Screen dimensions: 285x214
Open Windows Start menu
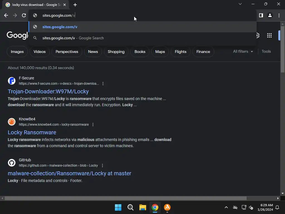point(118,207)
